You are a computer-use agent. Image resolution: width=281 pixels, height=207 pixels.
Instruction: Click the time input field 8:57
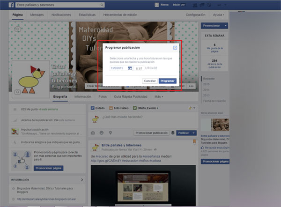[139, 68]
